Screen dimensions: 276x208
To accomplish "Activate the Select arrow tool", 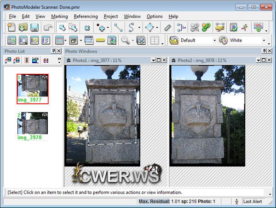I will tap(62, 27).
